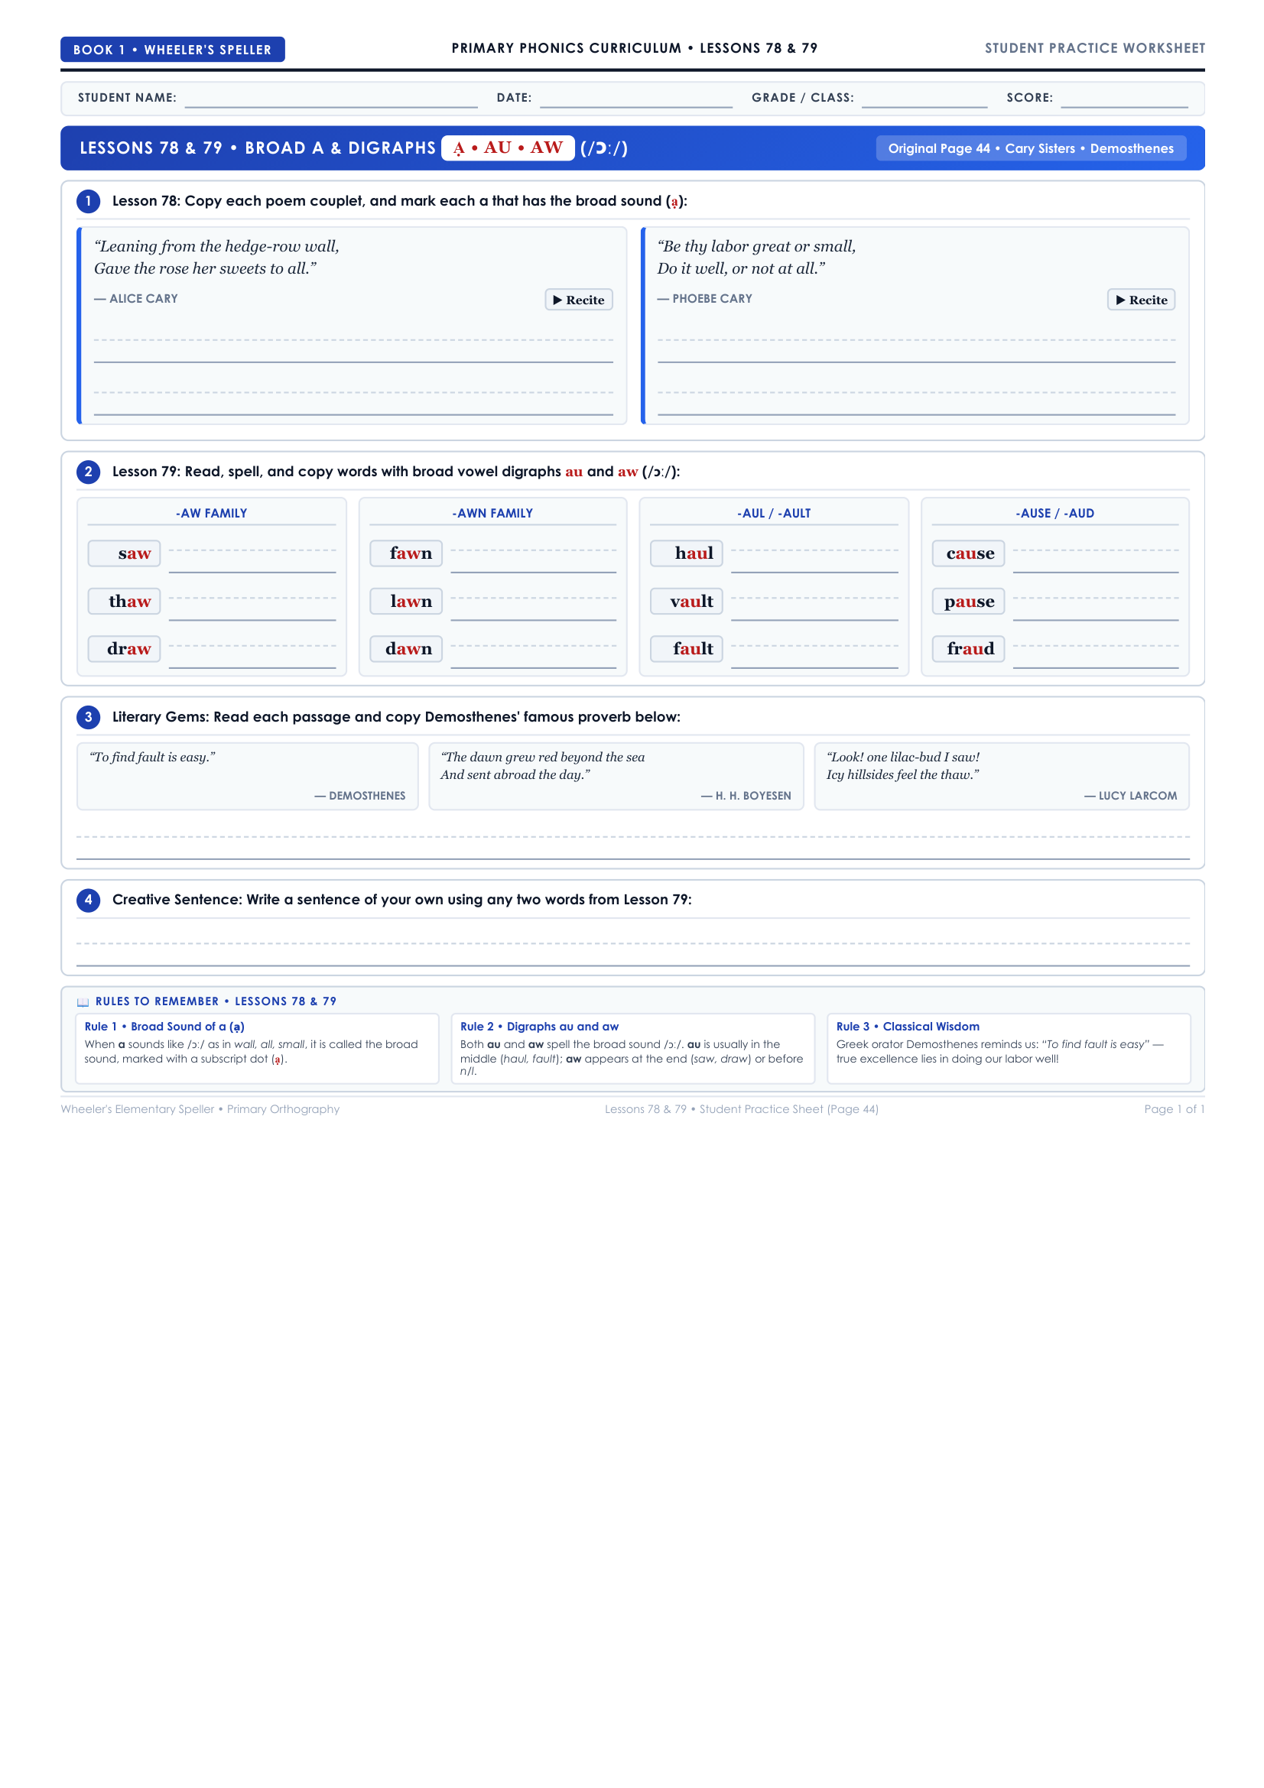
Task: Click the Student Name blank line
Action: pyautogui.click(x=331, y=99)
